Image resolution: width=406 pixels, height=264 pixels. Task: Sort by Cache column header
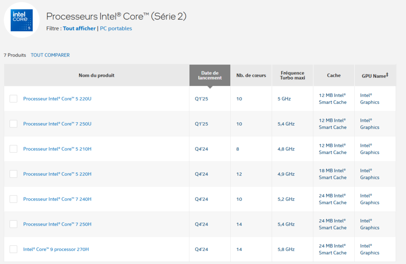pos(334,75)
